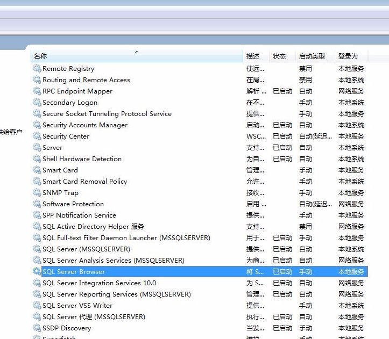The width and height of the screenshot is (389, 339).
Task: Click 手动 startup type of SSDP Discovery
Action: pos(306,328)
